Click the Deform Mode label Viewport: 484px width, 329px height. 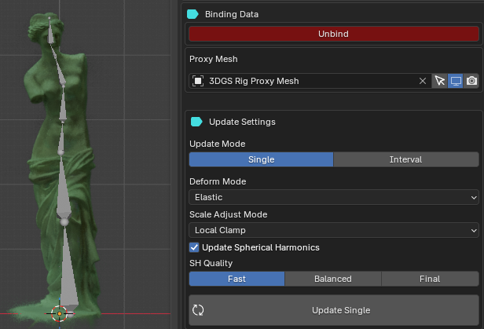coord(218,181)
